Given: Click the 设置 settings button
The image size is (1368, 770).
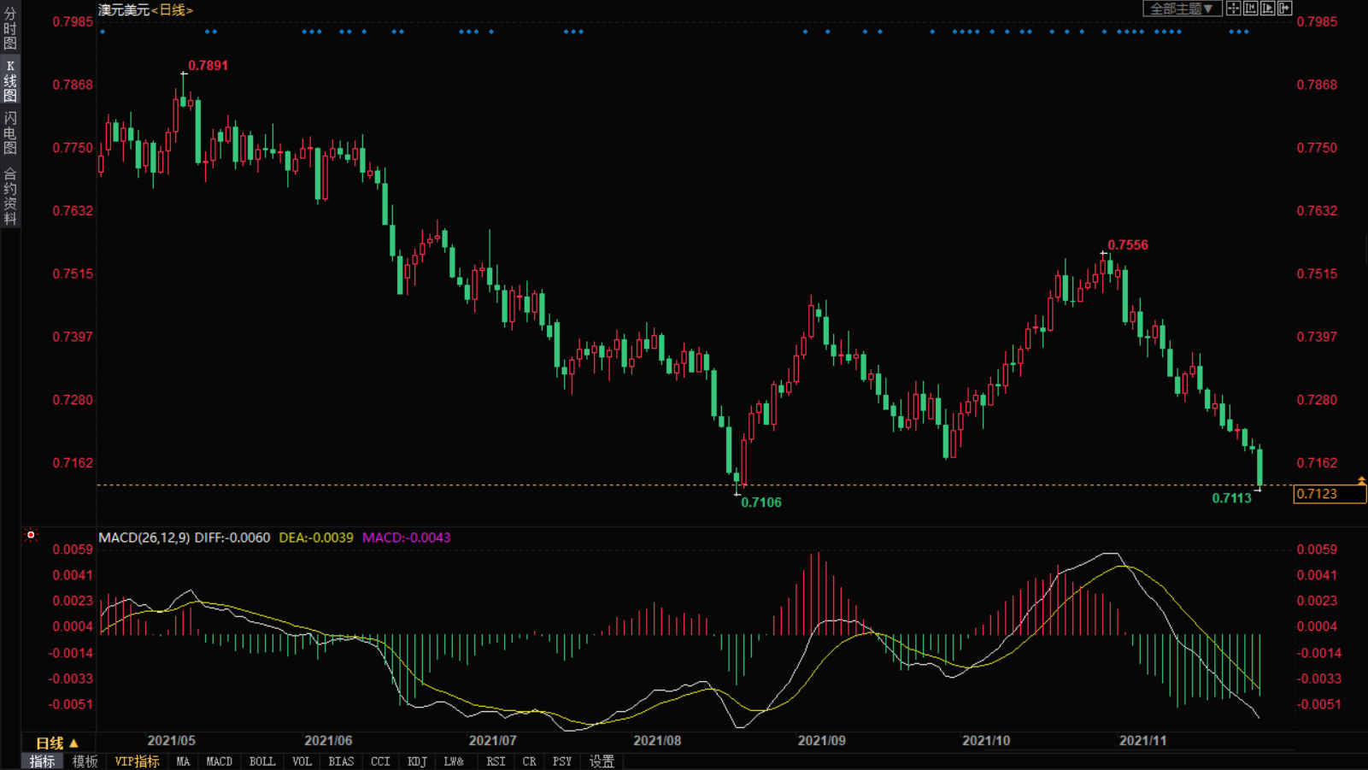Looking at the screenshot, I should pos(602,761).
